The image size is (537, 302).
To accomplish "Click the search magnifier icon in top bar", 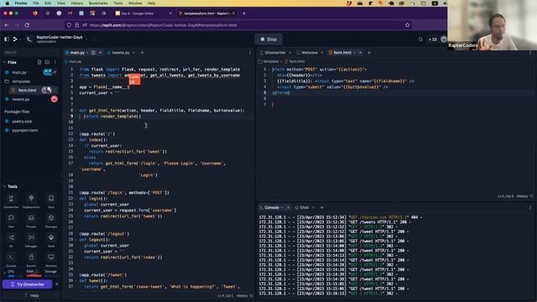I will click(420, 39).
